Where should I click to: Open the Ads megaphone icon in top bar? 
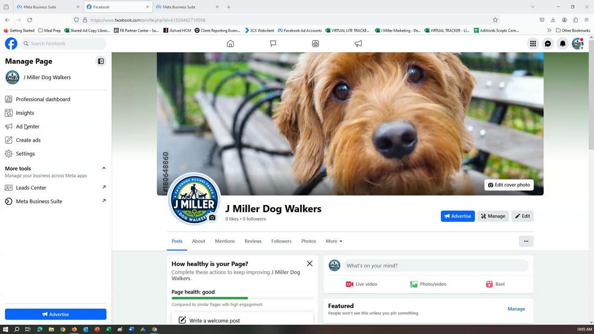coord(358,44)
